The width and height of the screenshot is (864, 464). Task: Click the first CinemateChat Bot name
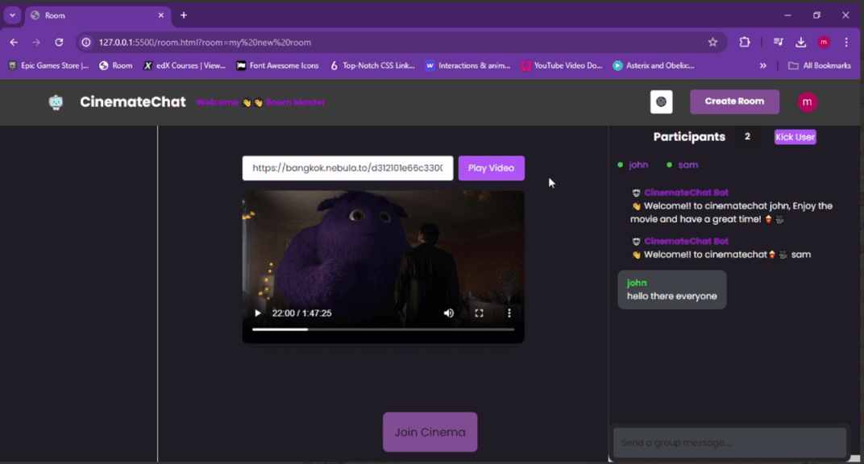point(686,193)
